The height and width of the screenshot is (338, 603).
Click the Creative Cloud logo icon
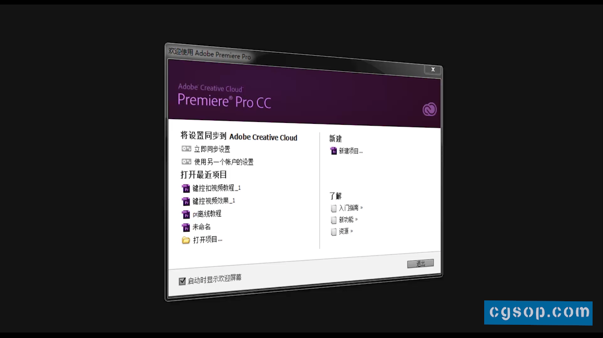(x=430, y=110)
